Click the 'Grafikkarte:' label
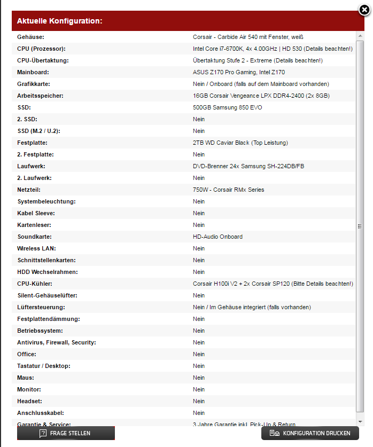Screen dimensions: 373x447 coord(33,84)
